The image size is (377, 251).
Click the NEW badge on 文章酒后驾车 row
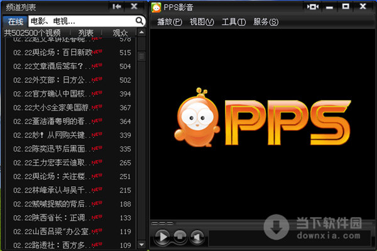point(97,65)
